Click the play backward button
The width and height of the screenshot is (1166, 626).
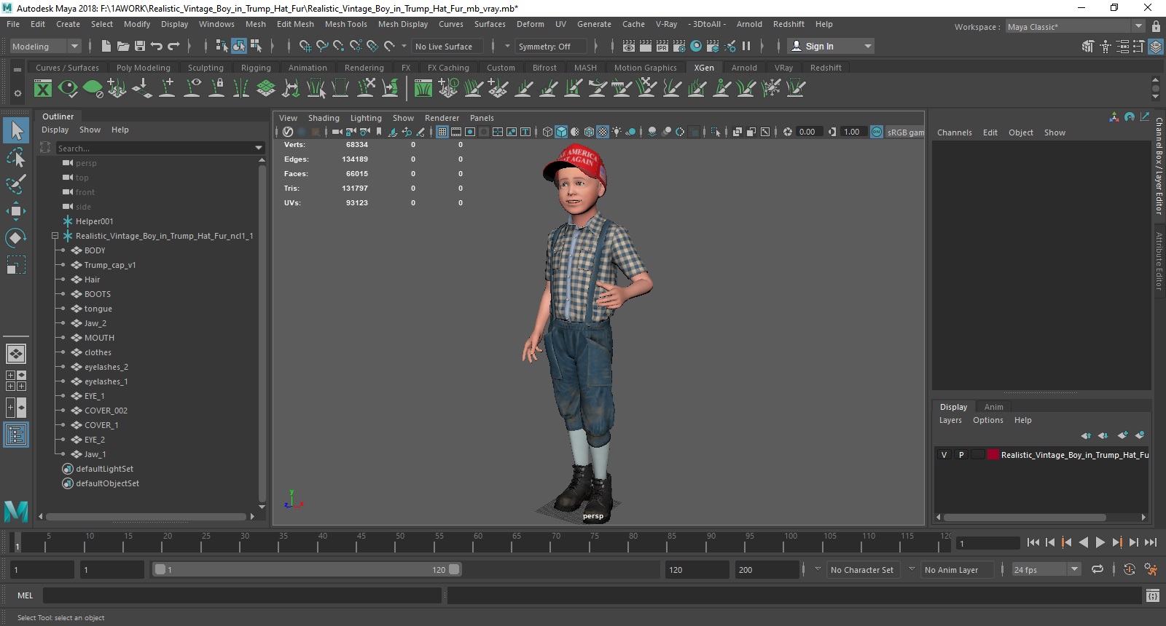tap(1084, 542)
